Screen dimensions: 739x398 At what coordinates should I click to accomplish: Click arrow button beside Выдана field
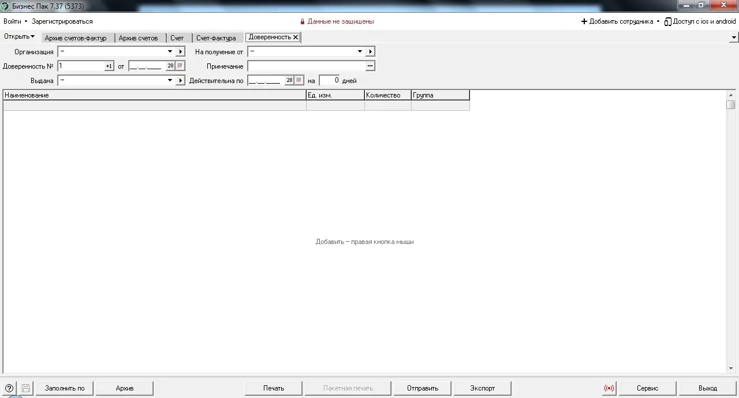click(180, 81)
